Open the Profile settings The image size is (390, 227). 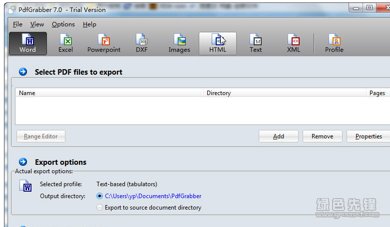[334, 44]
